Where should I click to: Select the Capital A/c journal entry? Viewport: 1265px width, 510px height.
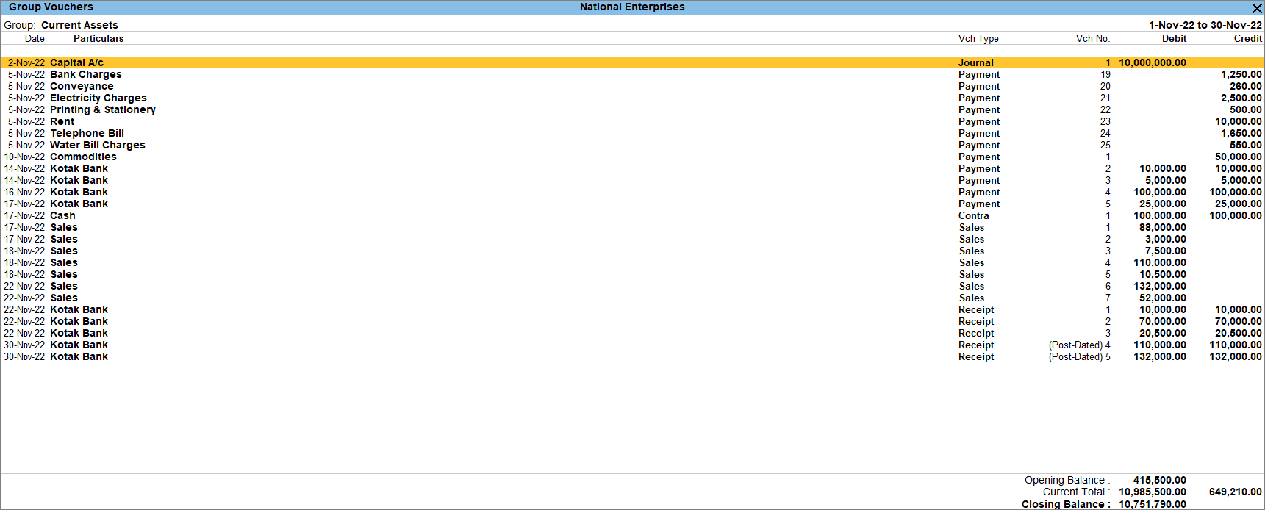click(632, 62)
